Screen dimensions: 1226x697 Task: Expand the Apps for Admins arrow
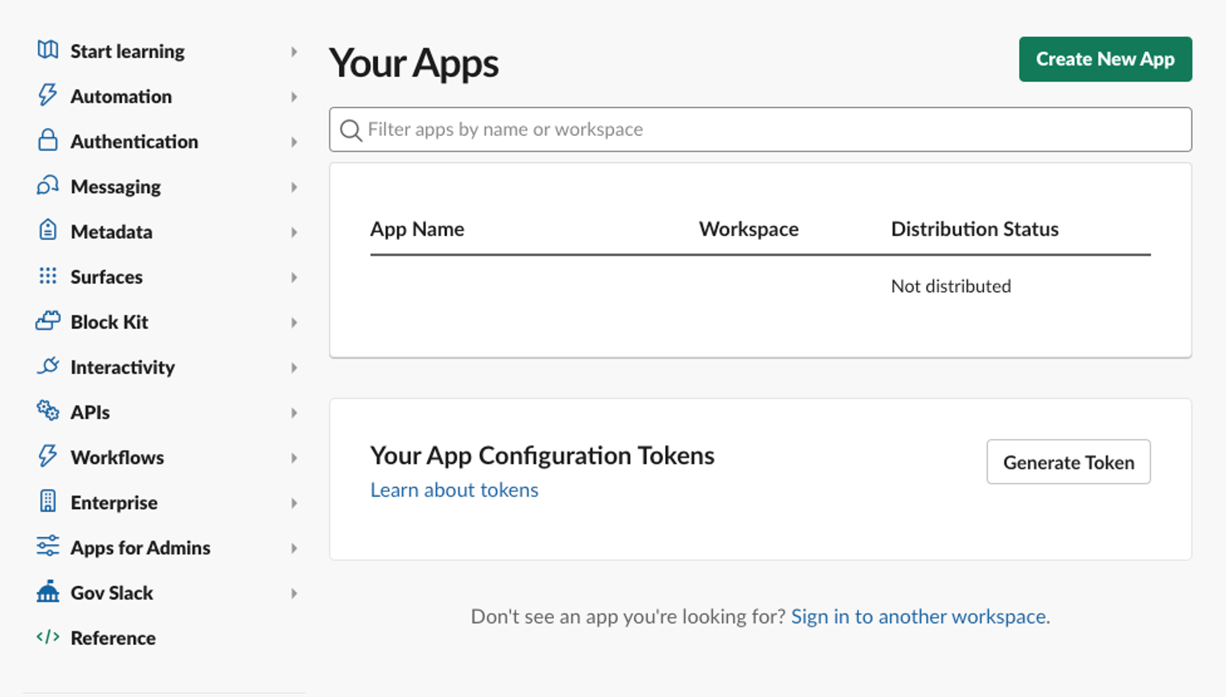(x=294, y=548)
